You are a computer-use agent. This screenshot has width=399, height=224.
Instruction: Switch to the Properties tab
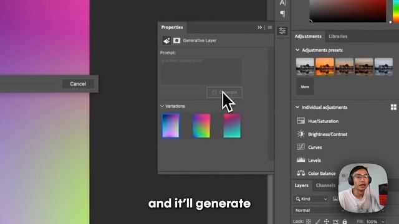point(172,27)
